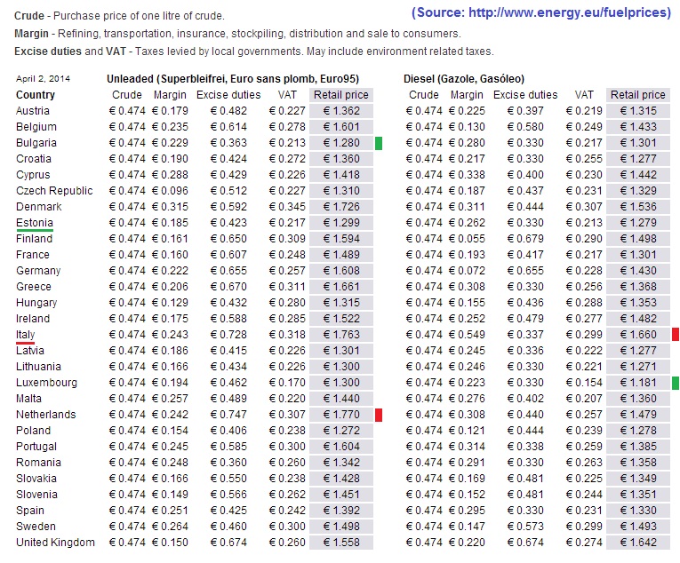Viewport: 680px width, 563px height.
Task: Select the Romania country row label
Action: (38, 463)
